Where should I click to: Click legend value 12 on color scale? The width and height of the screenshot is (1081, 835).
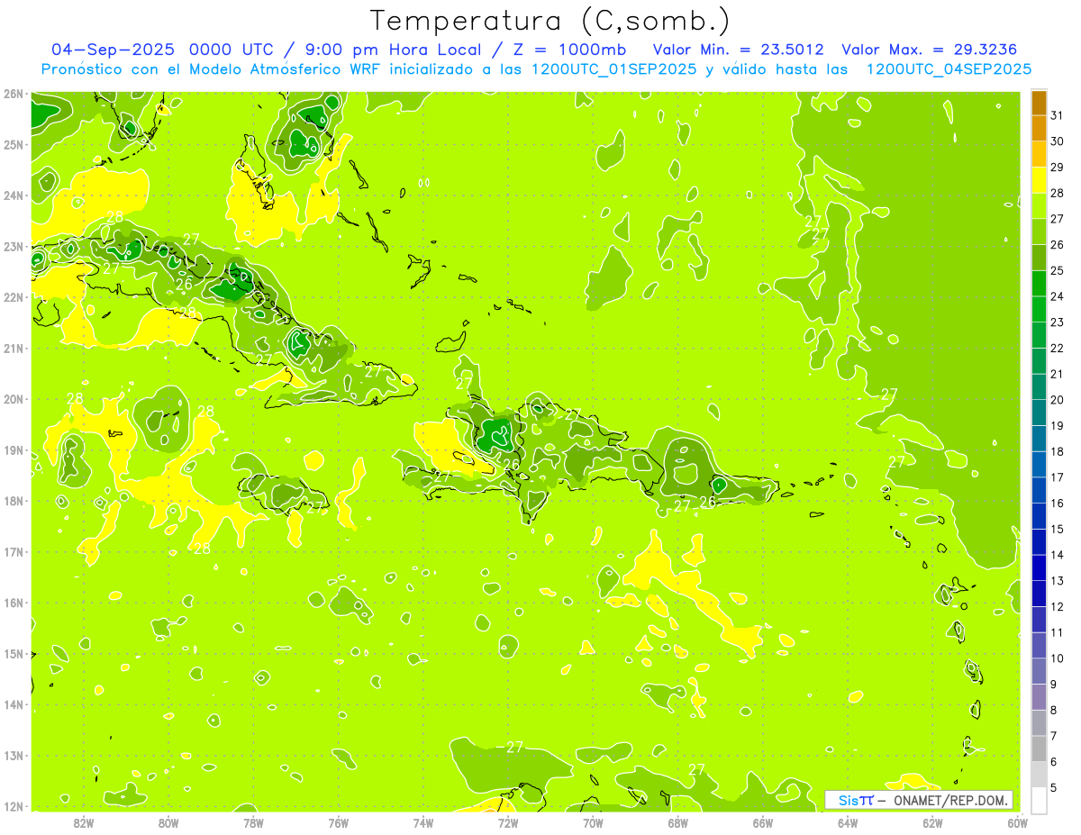1058,606
